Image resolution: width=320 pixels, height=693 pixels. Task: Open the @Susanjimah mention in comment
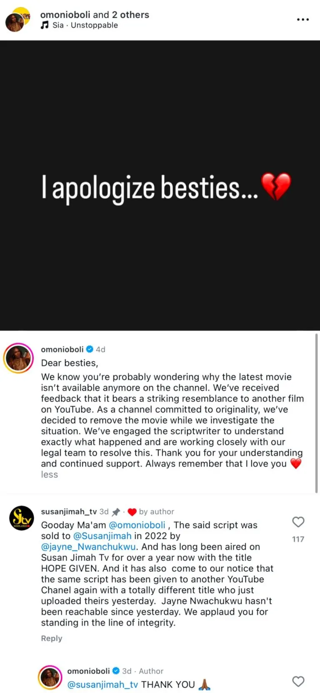[102, 536]
